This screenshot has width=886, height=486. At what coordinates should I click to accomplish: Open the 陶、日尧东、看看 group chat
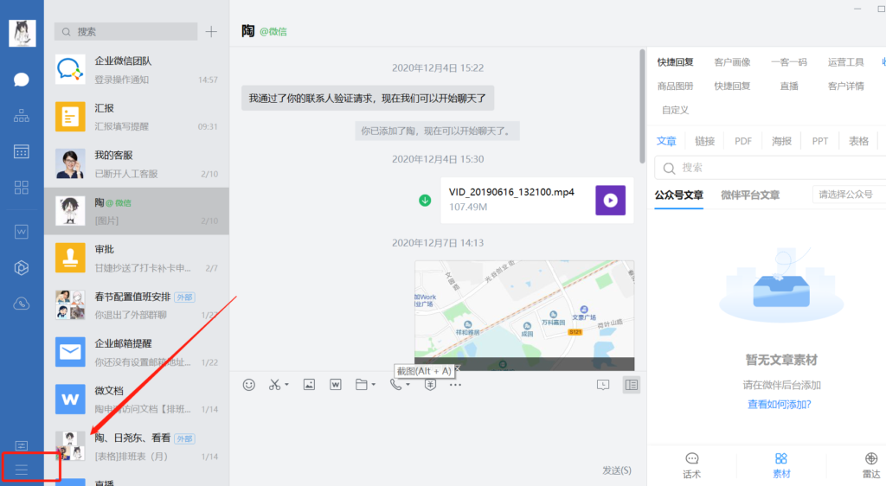[x=137, y=446]
